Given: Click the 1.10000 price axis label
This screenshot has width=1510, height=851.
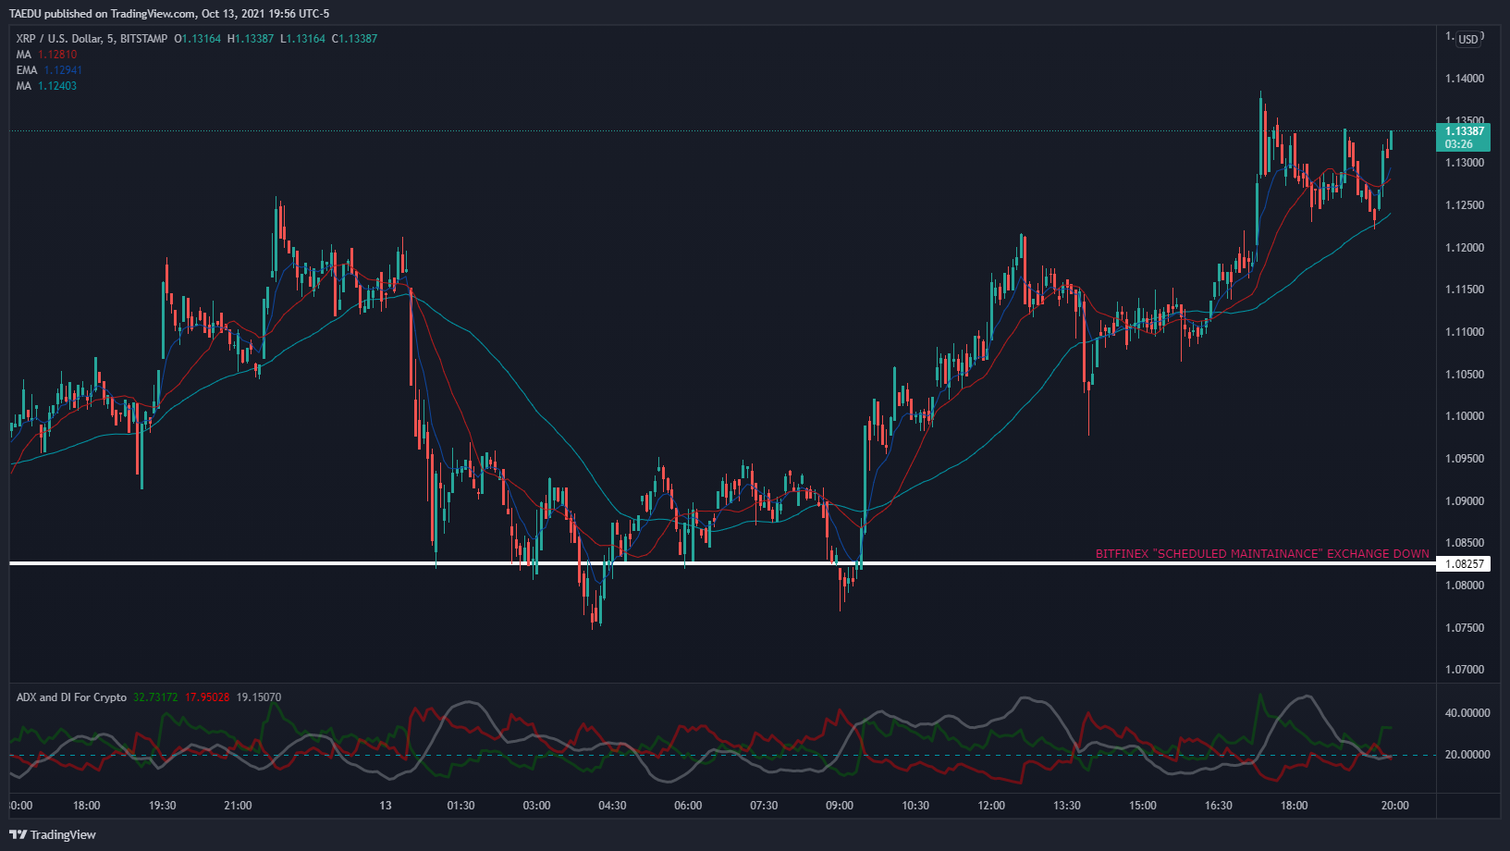Looking at the screenshot, I should pyautogui.click(x=1465, y=416).
